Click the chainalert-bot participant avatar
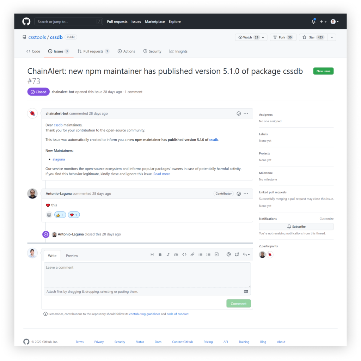The width and height of the screenshot is (361, 361). (x=270, y=255)
